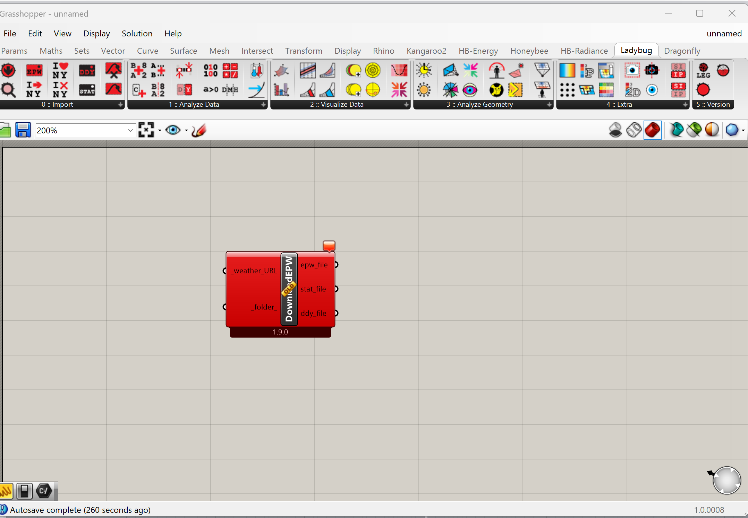Switch to the Honeybee tab
This screenshot has height=518, width=748.
point(529,51)
